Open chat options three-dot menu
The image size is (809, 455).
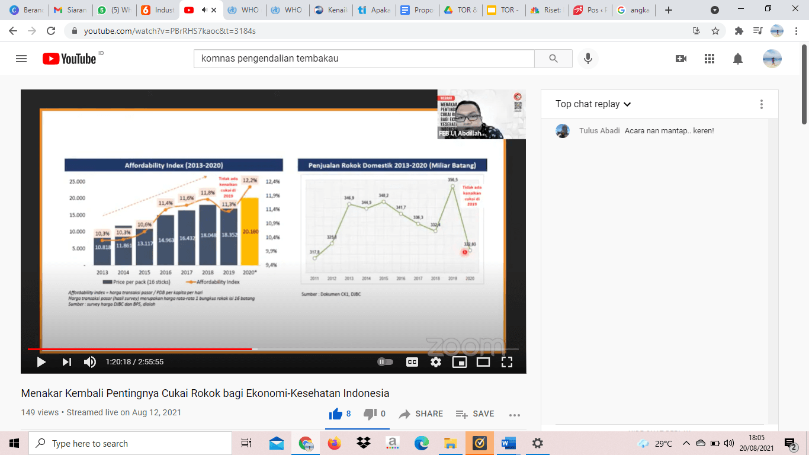pyautogui.click(x=762, y=104)
